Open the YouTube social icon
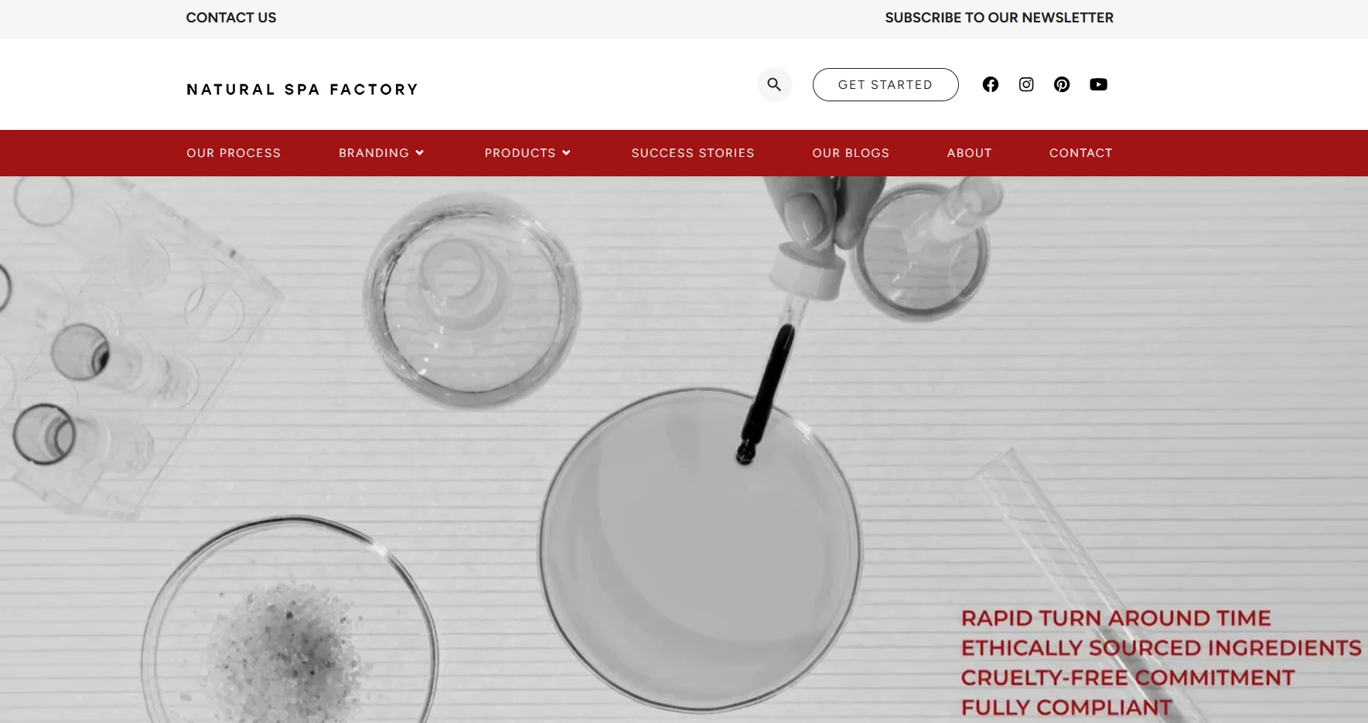Image resolution: width=1368 pixels, height=723 pixels. tap(1098, 84)
